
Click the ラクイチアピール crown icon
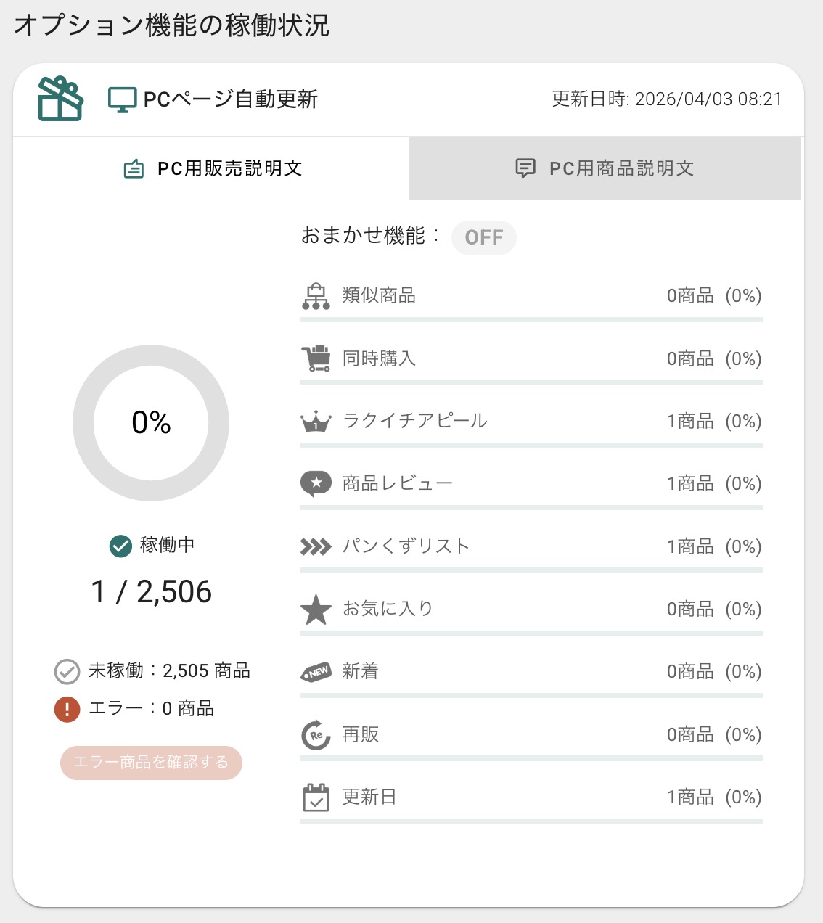[x=316, y=422]
